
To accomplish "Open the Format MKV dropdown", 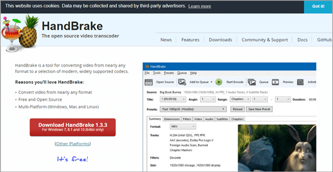I will pos(183,127).
